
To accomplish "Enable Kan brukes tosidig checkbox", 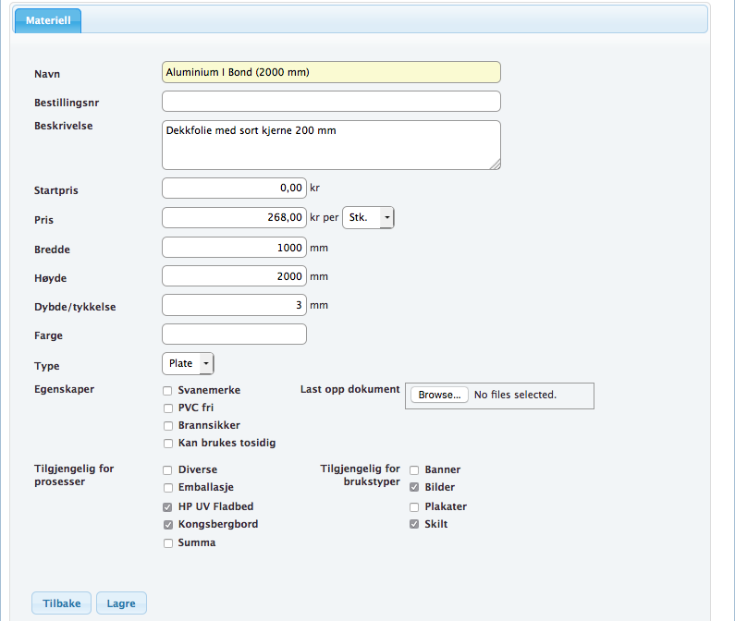I will [x=168, y=444].
